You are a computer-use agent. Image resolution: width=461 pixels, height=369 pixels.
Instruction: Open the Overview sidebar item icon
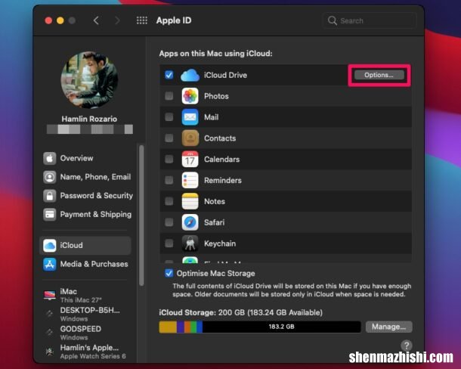50,158
